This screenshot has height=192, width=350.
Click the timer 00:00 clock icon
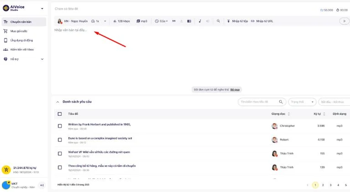coord(338,10)
